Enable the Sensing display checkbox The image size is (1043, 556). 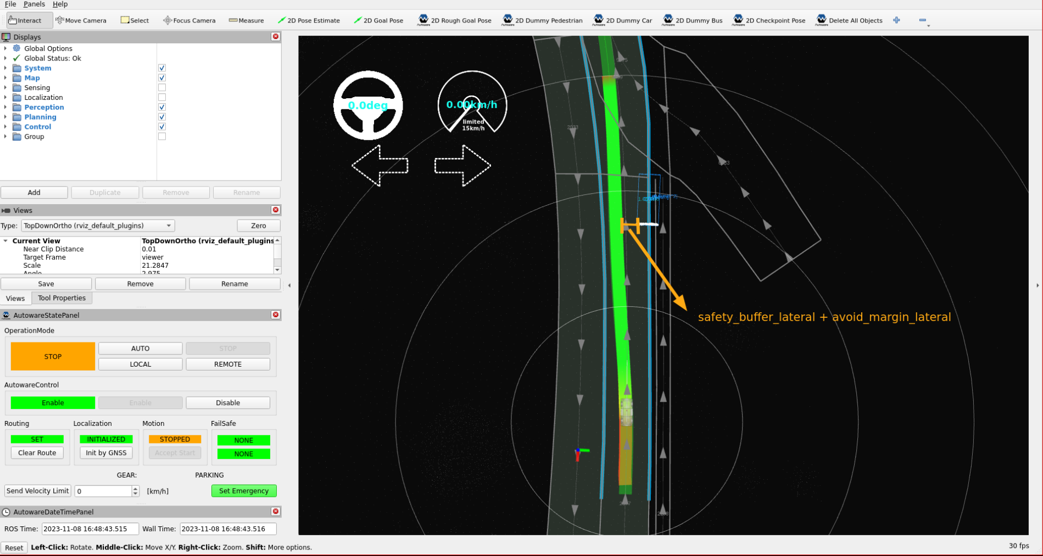point(162,88)
